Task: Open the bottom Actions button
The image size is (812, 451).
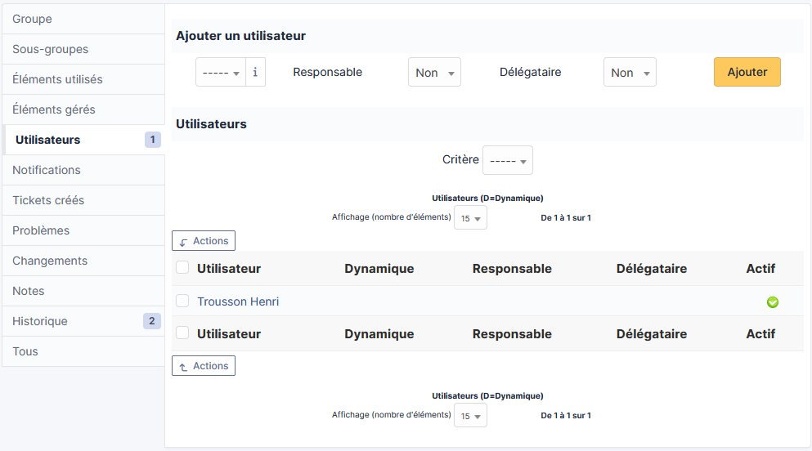Action: click(x=204, y=366)
